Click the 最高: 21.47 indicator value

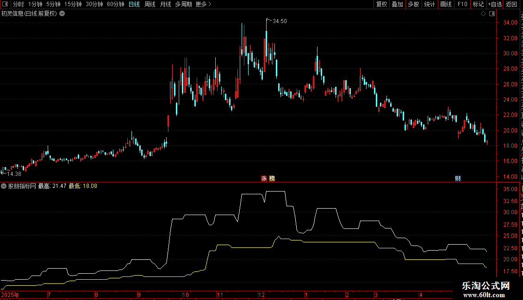coord(52,186)
